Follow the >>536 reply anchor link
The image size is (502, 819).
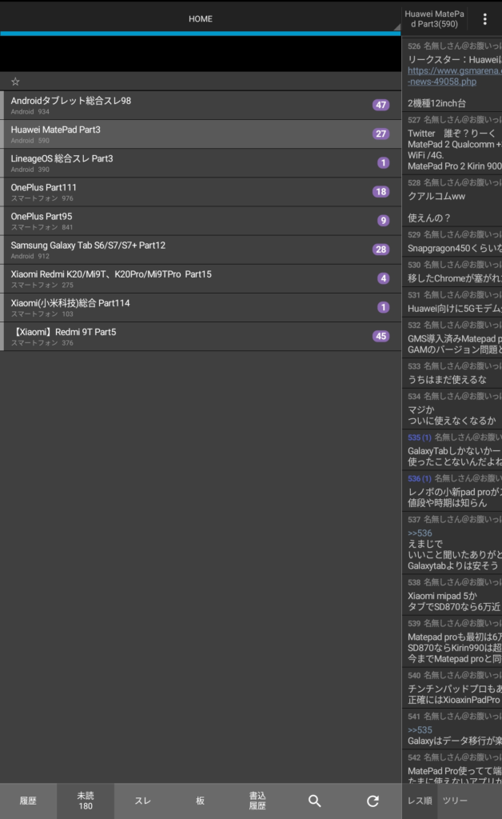420,533
